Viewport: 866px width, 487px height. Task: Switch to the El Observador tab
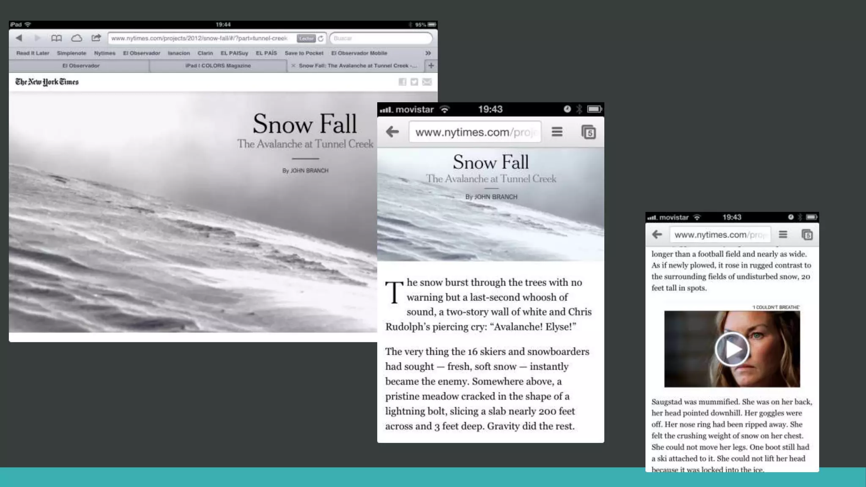[81, 66]
